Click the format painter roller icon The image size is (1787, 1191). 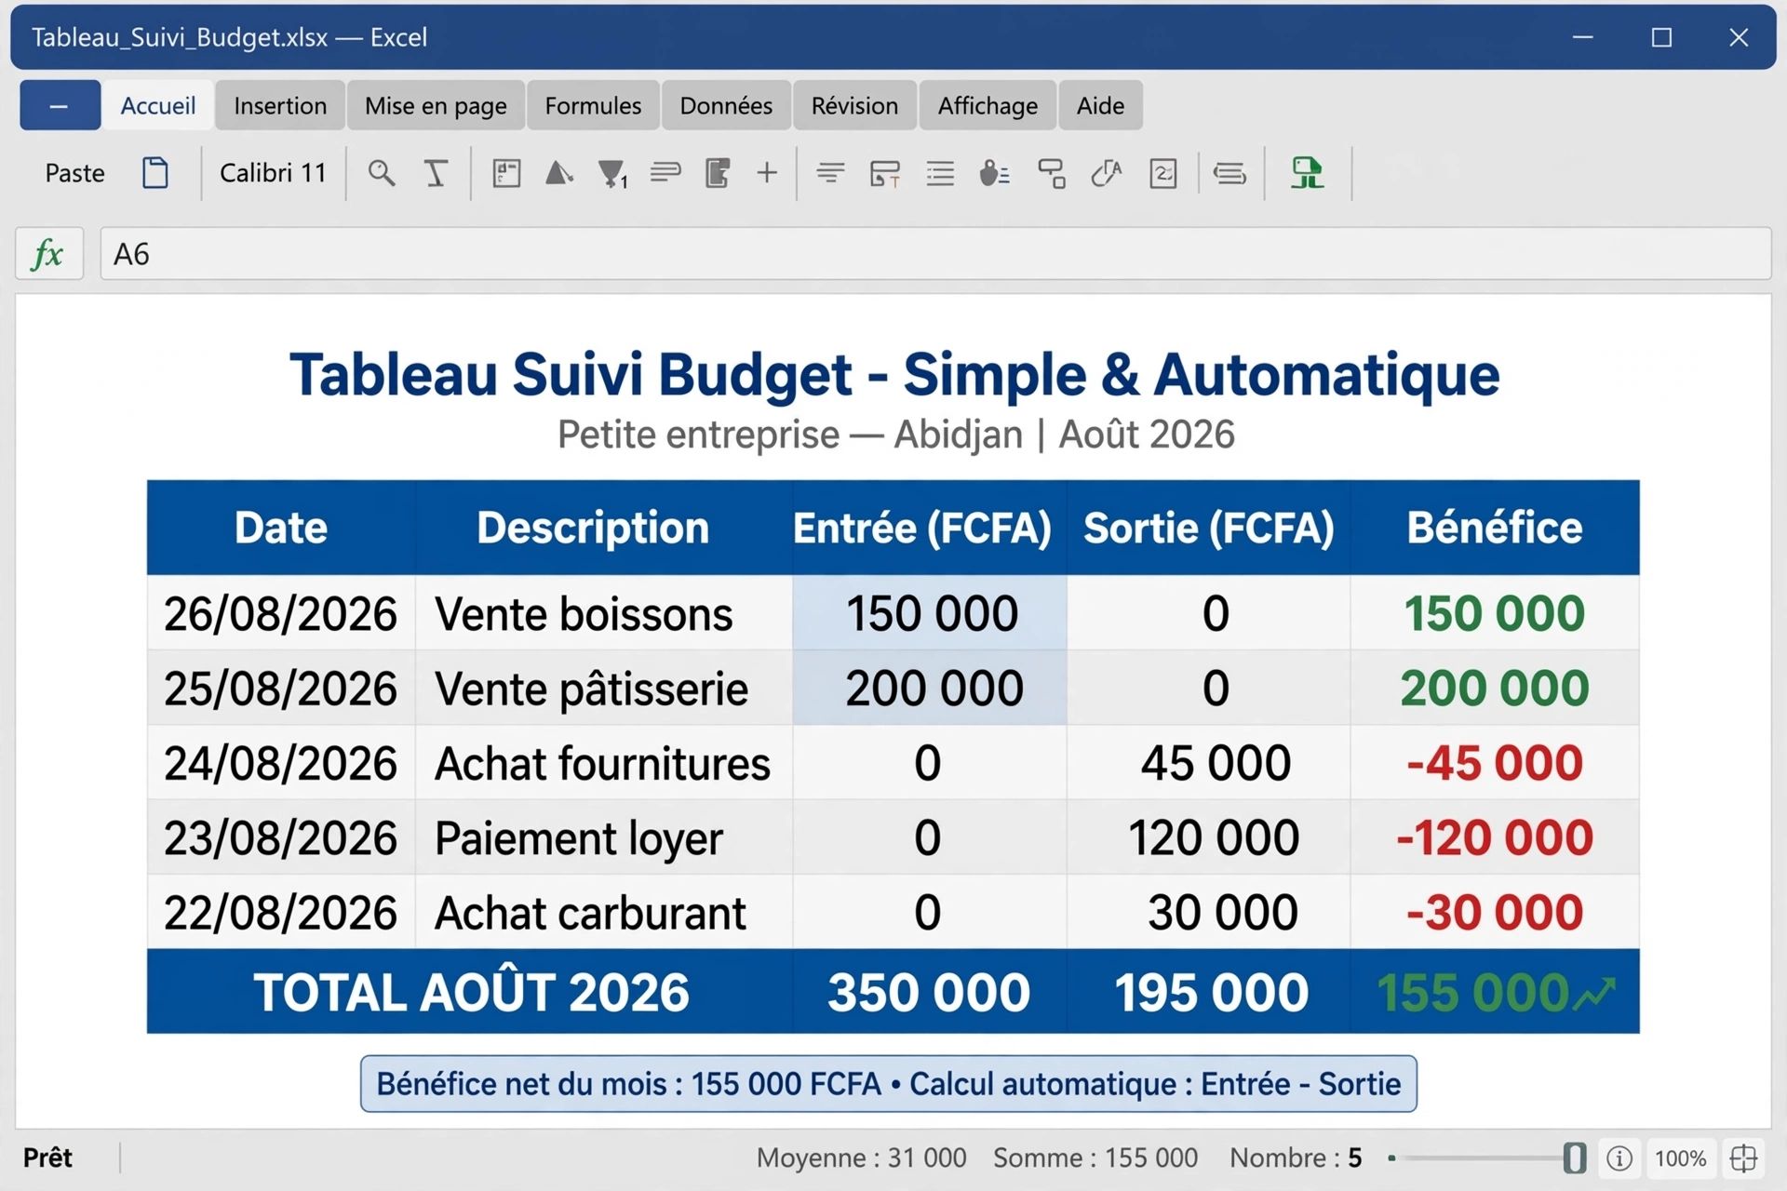[1052, 173]
